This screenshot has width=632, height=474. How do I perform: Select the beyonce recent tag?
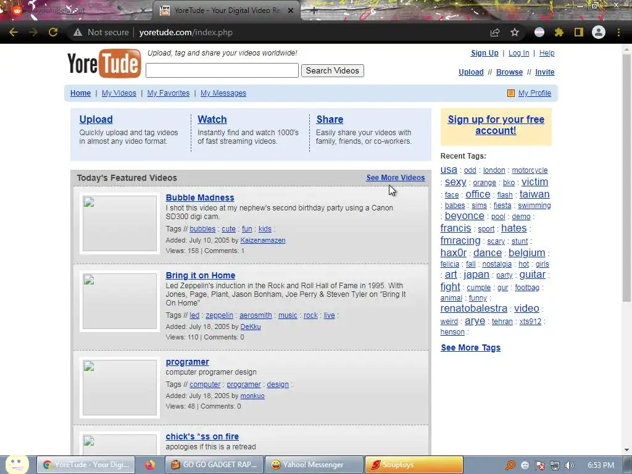pyautogui.click(x=464, y=215)
